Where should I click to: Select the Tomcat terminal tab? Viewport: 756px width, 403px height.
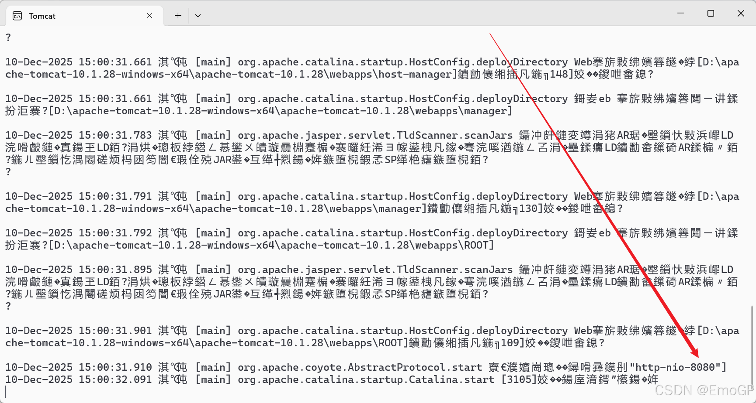coord(84,16)
